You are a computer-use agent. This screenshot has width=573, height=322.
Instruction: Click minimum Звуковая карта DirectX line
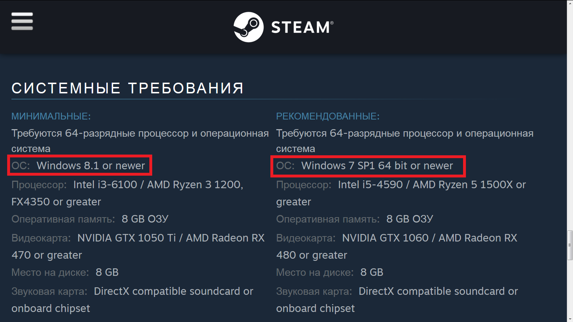point(132,300)
